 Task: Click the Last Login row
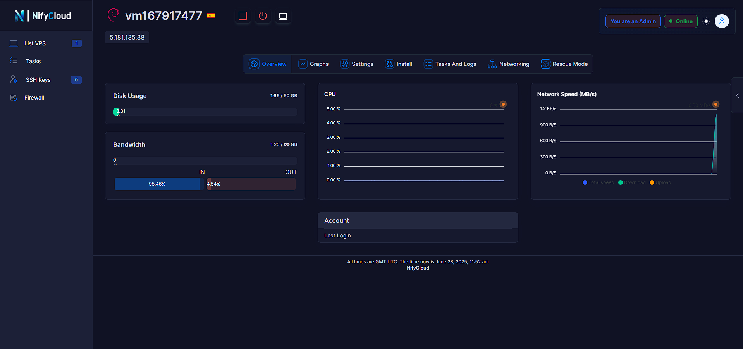coord(418,236)
